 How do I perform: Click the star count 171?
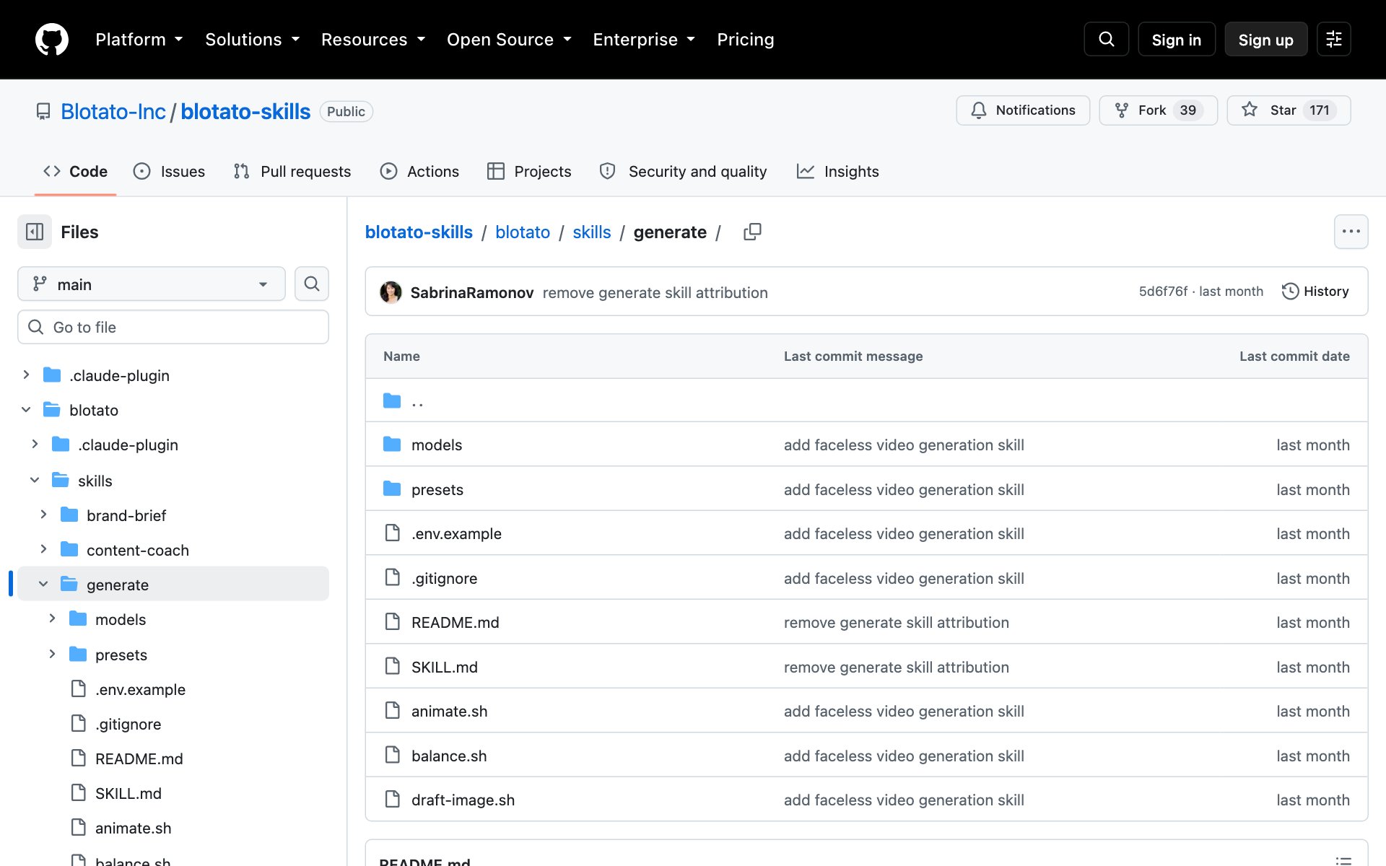1320,110
